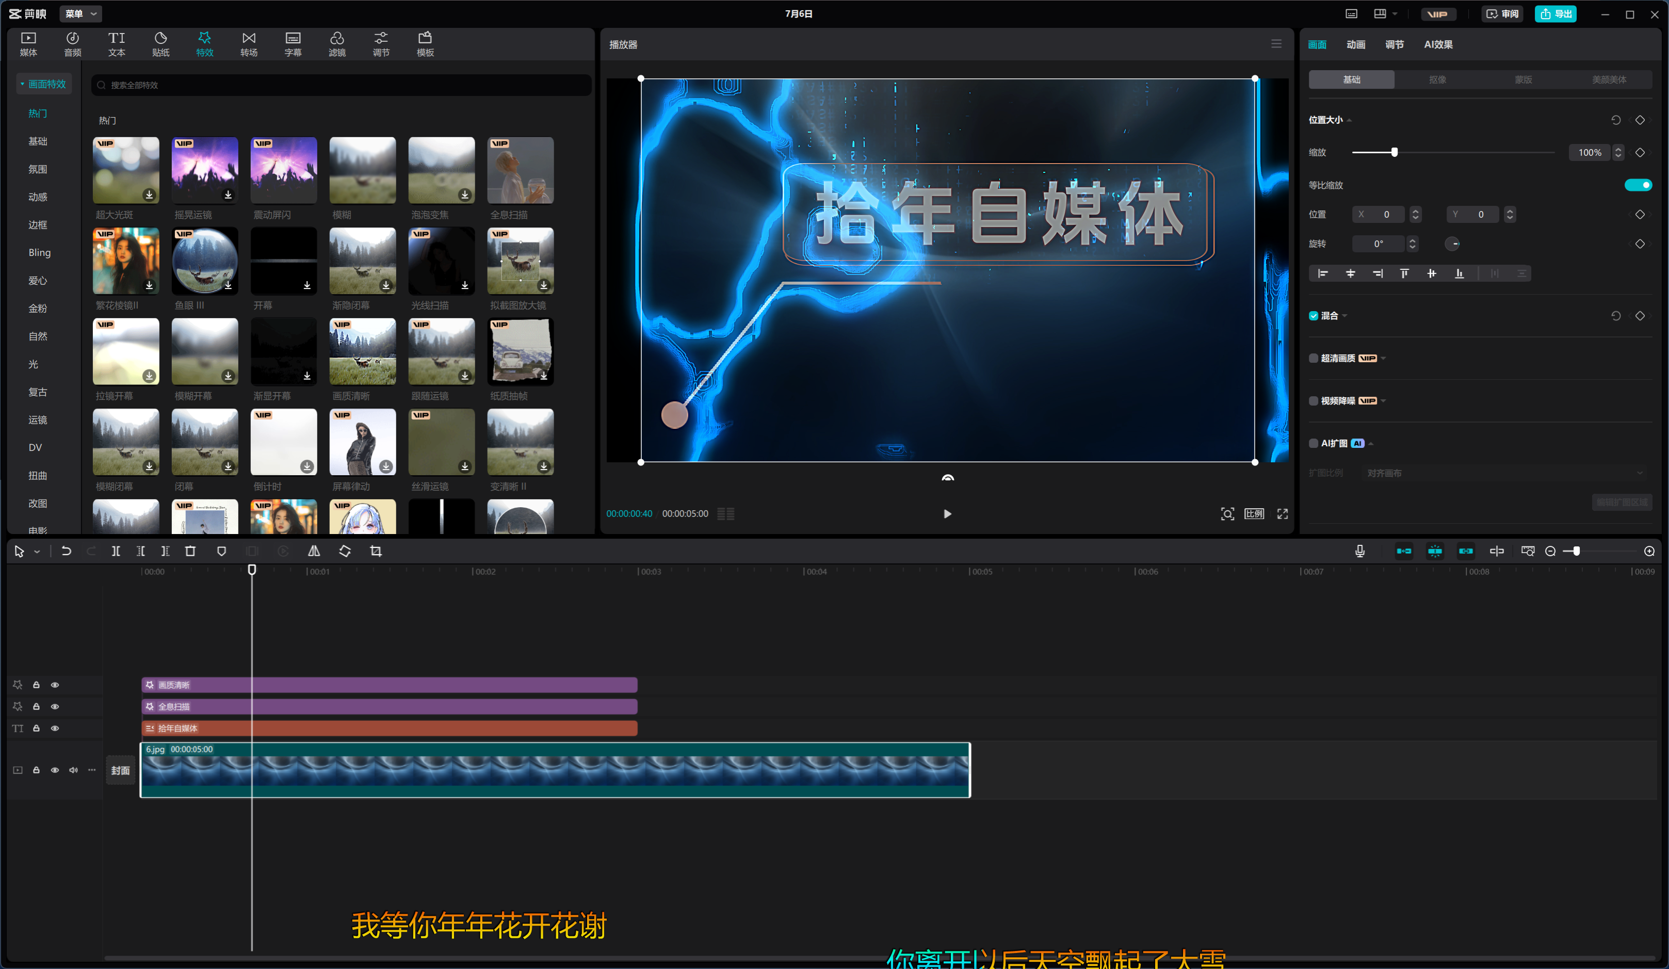
Task: Enable the AI扩图 checkbox
Action: pyautogui.click(x=1314, y=444)
